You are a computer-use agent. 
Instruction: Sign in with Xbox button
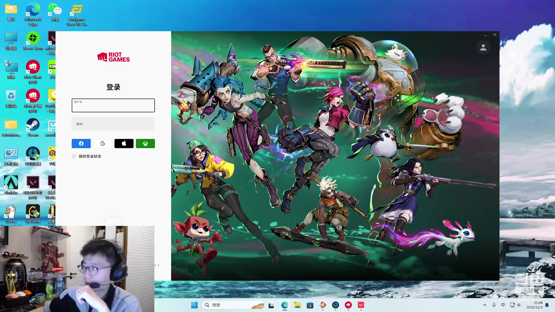click(145, 144)
